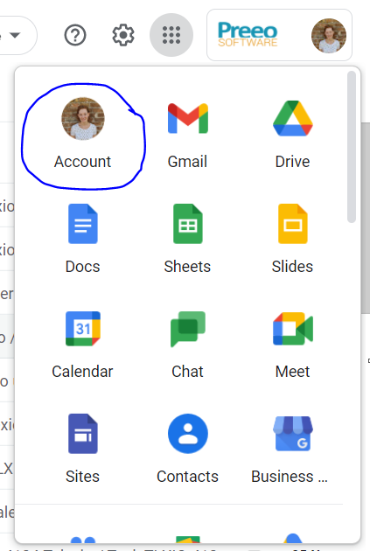Click the apps panel scrollbar
The image size is (370, 551).
point(352,147)
